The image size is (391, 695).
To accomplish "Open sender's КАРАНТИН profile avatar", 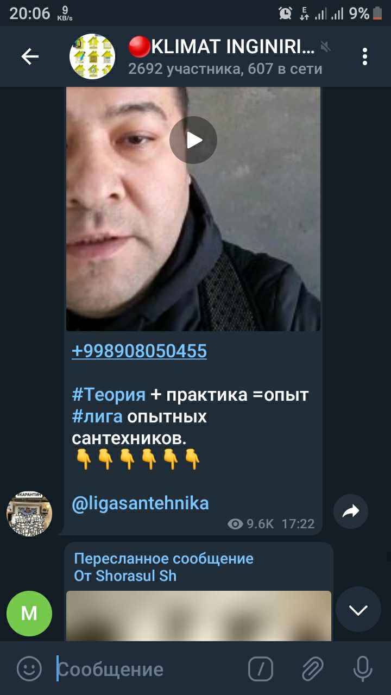I will point(29,514).
